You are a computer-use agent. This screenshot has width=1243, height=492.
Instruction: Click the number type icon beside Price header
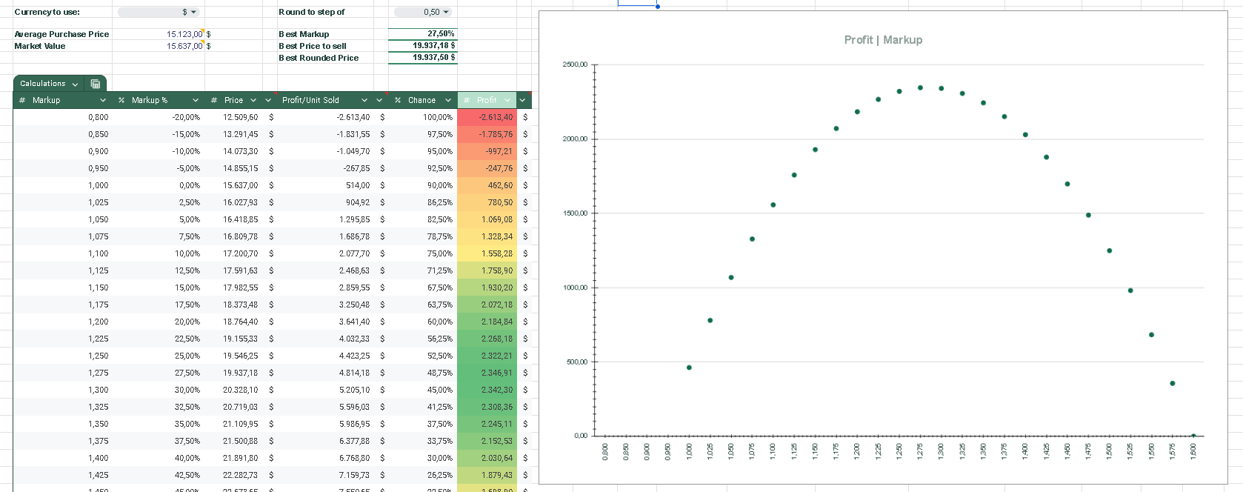[214, 100]
